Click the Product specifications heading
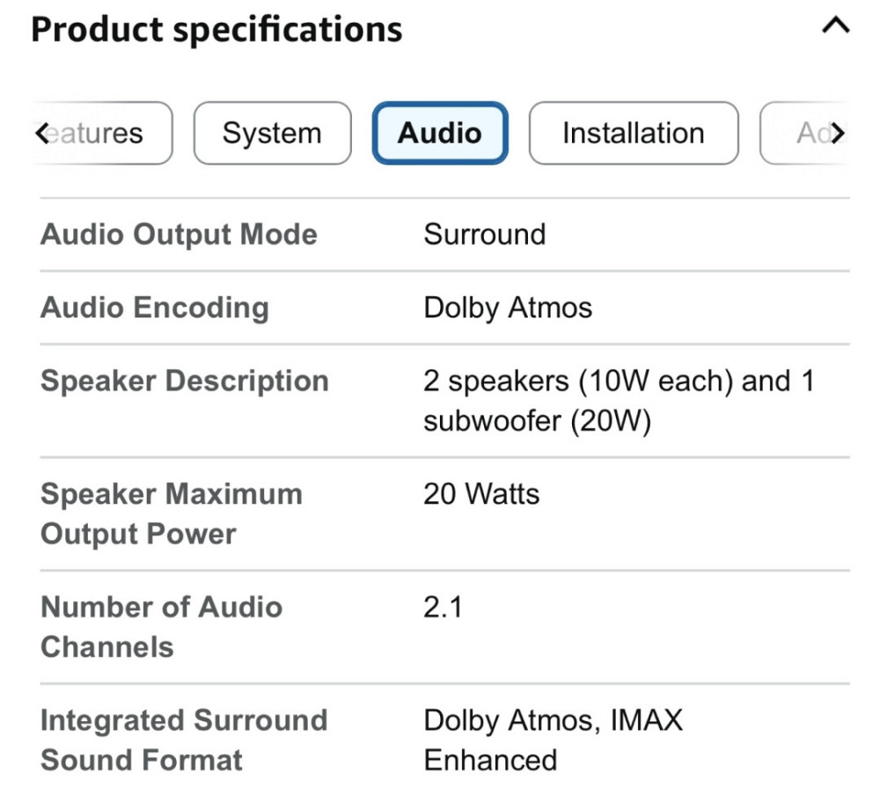880x787 pixels. tap(216, 29)
